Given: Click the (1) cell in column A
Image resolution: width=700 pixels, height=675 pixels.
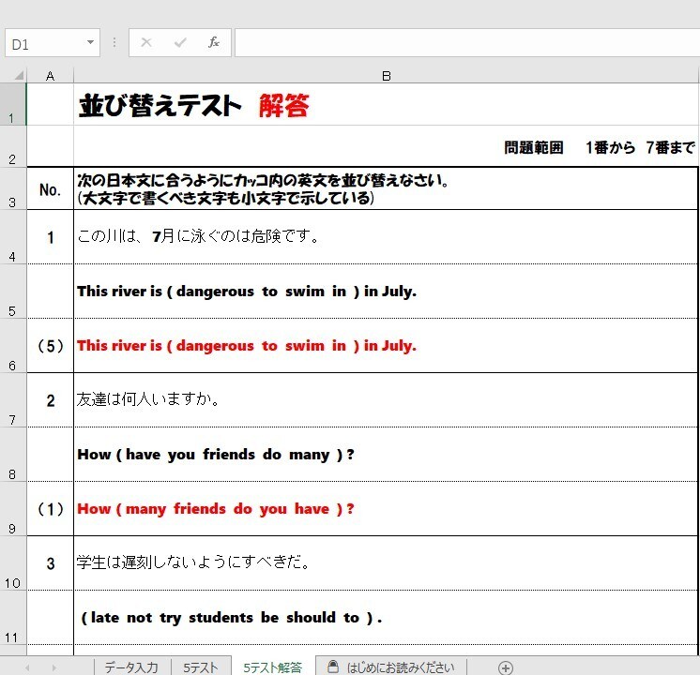Looking at the screenshot, I should 51,509.
